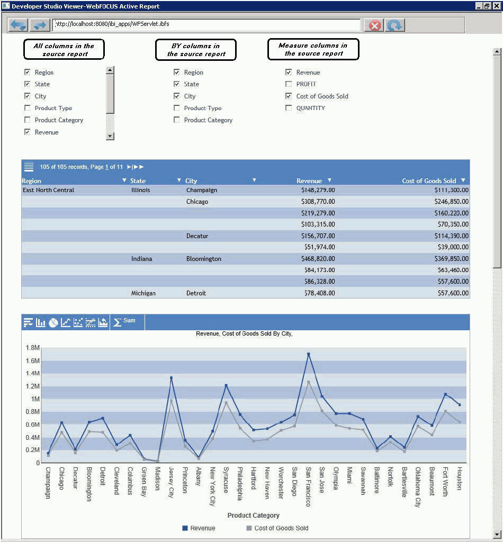
Task: Switch chart to pie type
Action: pyautogui.click(x=53, y=322)
